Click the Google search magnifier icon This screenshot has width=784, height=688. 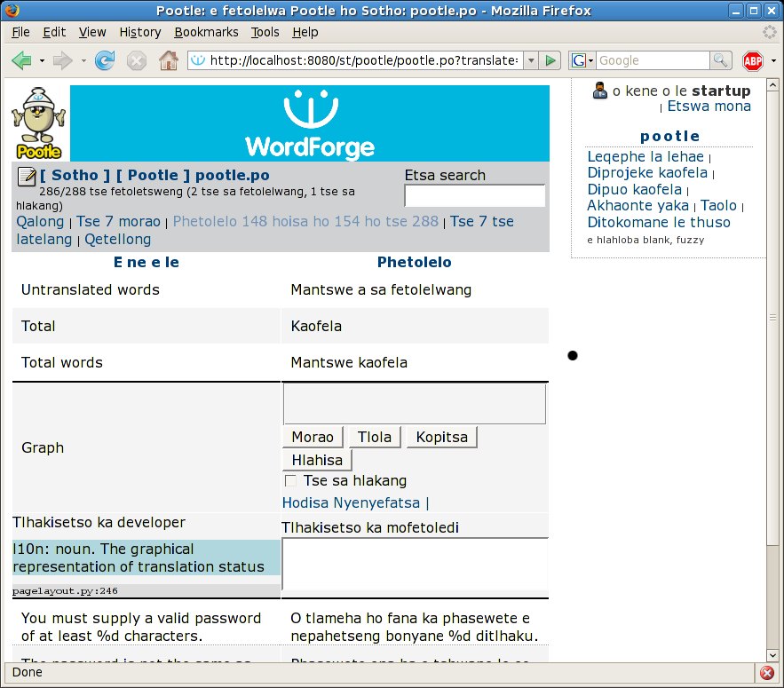tap(720, 60)
